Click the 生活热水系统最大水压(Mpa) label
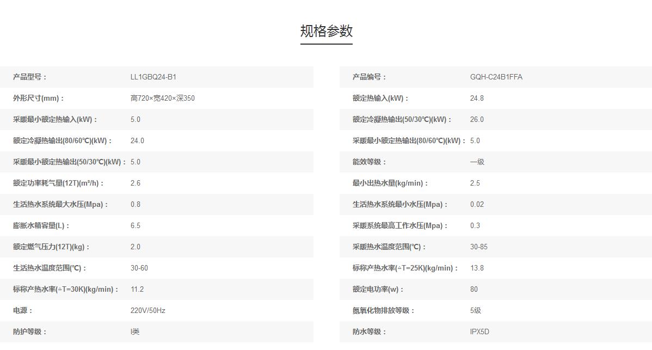 click(x=61, y=204)
